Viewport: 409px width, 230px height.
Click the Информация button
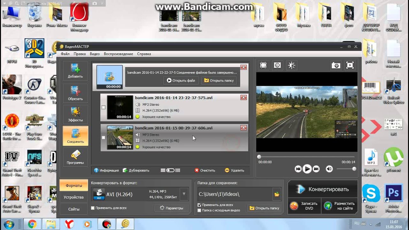click(x=106, y=170)
